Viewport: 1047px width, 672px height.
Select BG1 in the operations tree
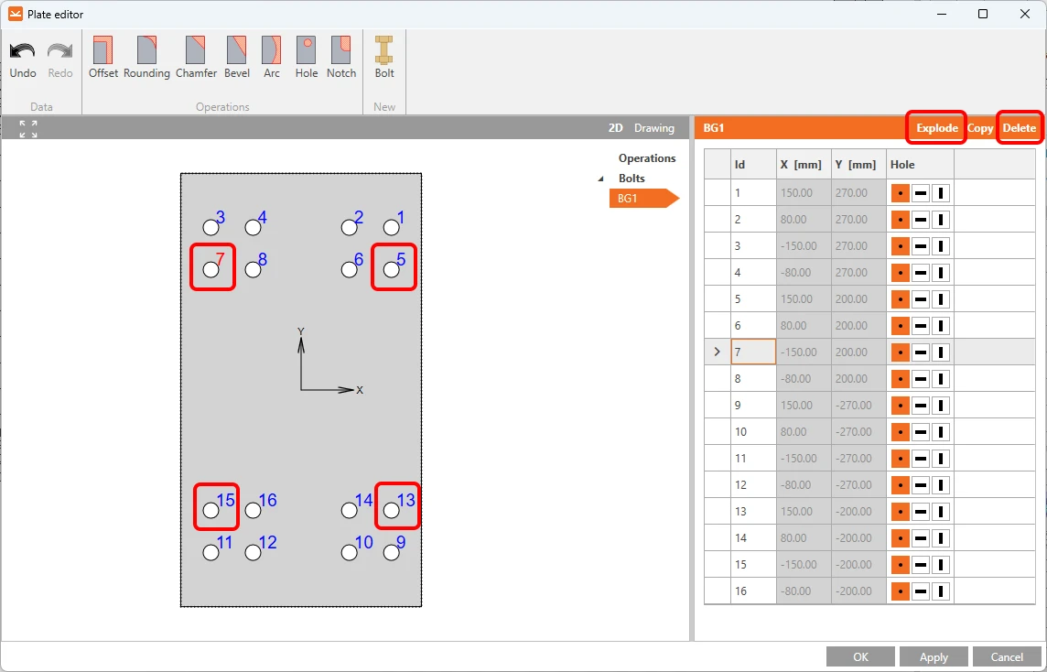[643, 199]
